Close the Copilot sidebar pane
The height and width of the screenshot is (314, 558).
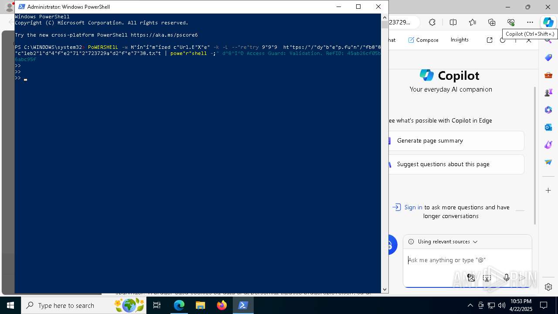(529, 40)
